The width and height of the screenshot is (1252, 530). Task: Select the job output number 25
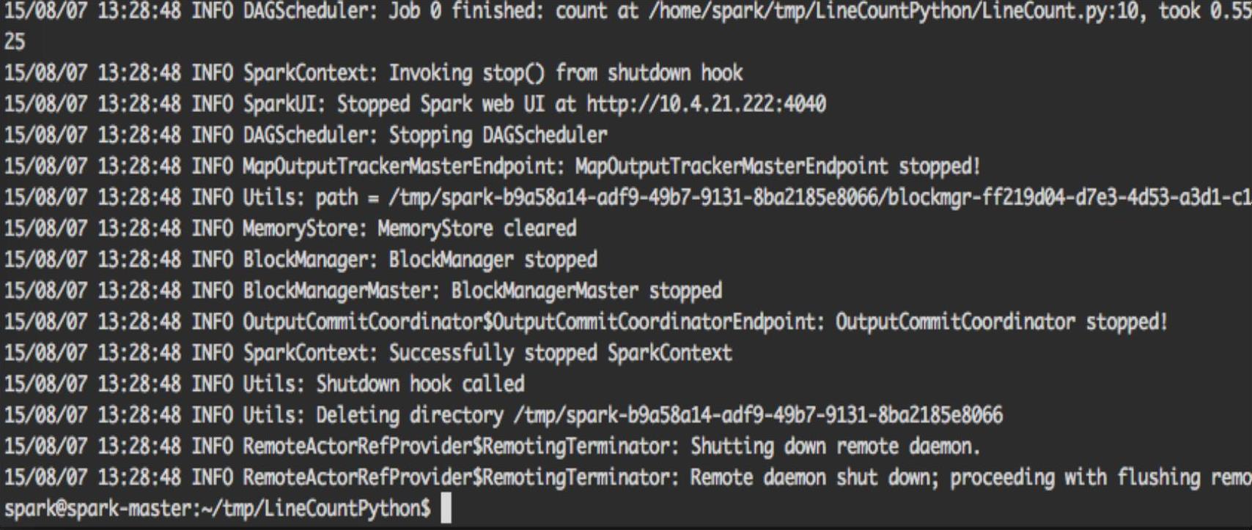click(14, 42)
